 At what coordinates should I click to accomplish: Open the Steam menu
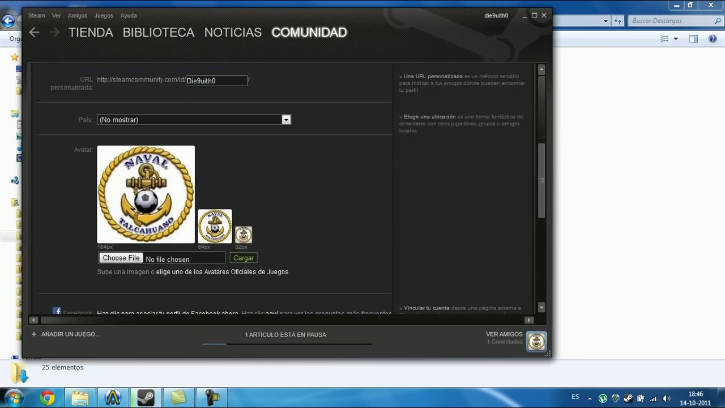(x=36, y=15)
